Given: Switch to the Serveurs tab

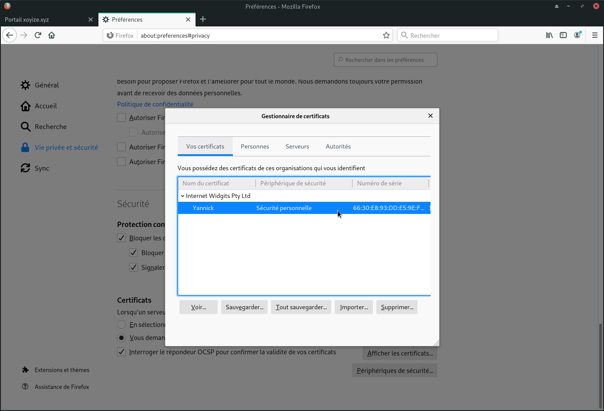Looking at the screenshot, I should click(x=297, y=146).
